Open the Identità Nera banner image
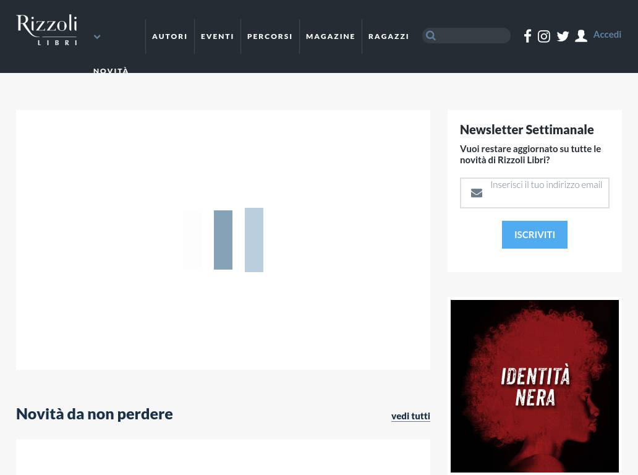The height and width of the screenshot is (475, 638). [535, 386]
